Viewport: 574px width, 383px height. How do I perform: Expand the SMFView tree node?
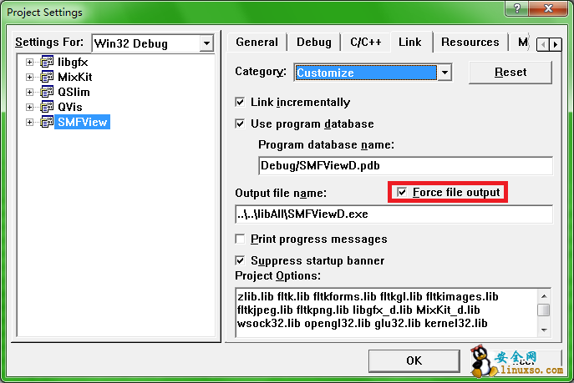pyautogui.click(x=30, y=123)
